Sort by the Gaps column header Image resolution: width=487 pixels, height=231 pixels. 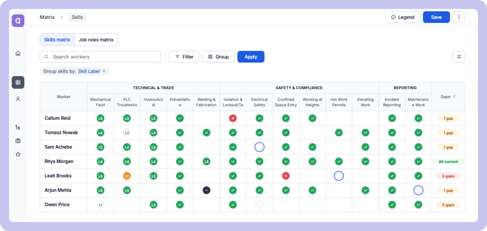[448, 96]
